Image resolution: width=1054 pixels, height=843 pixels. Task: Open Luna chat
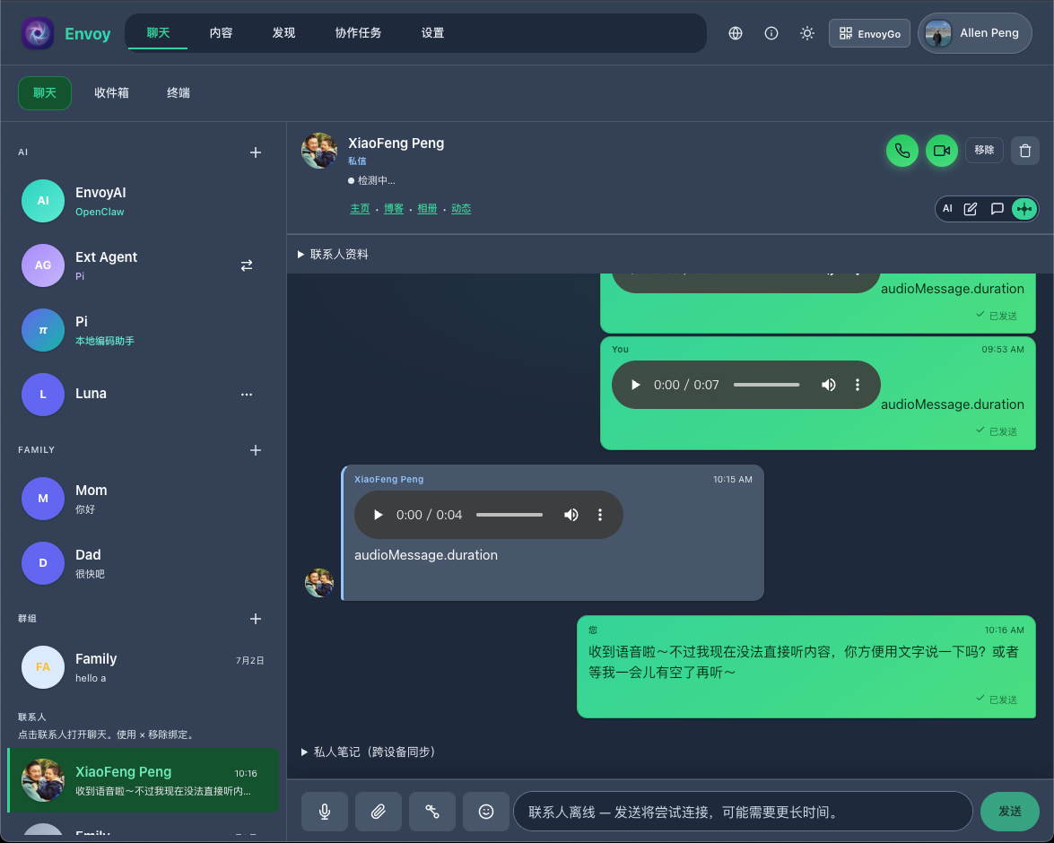click(x=143, y=395)
